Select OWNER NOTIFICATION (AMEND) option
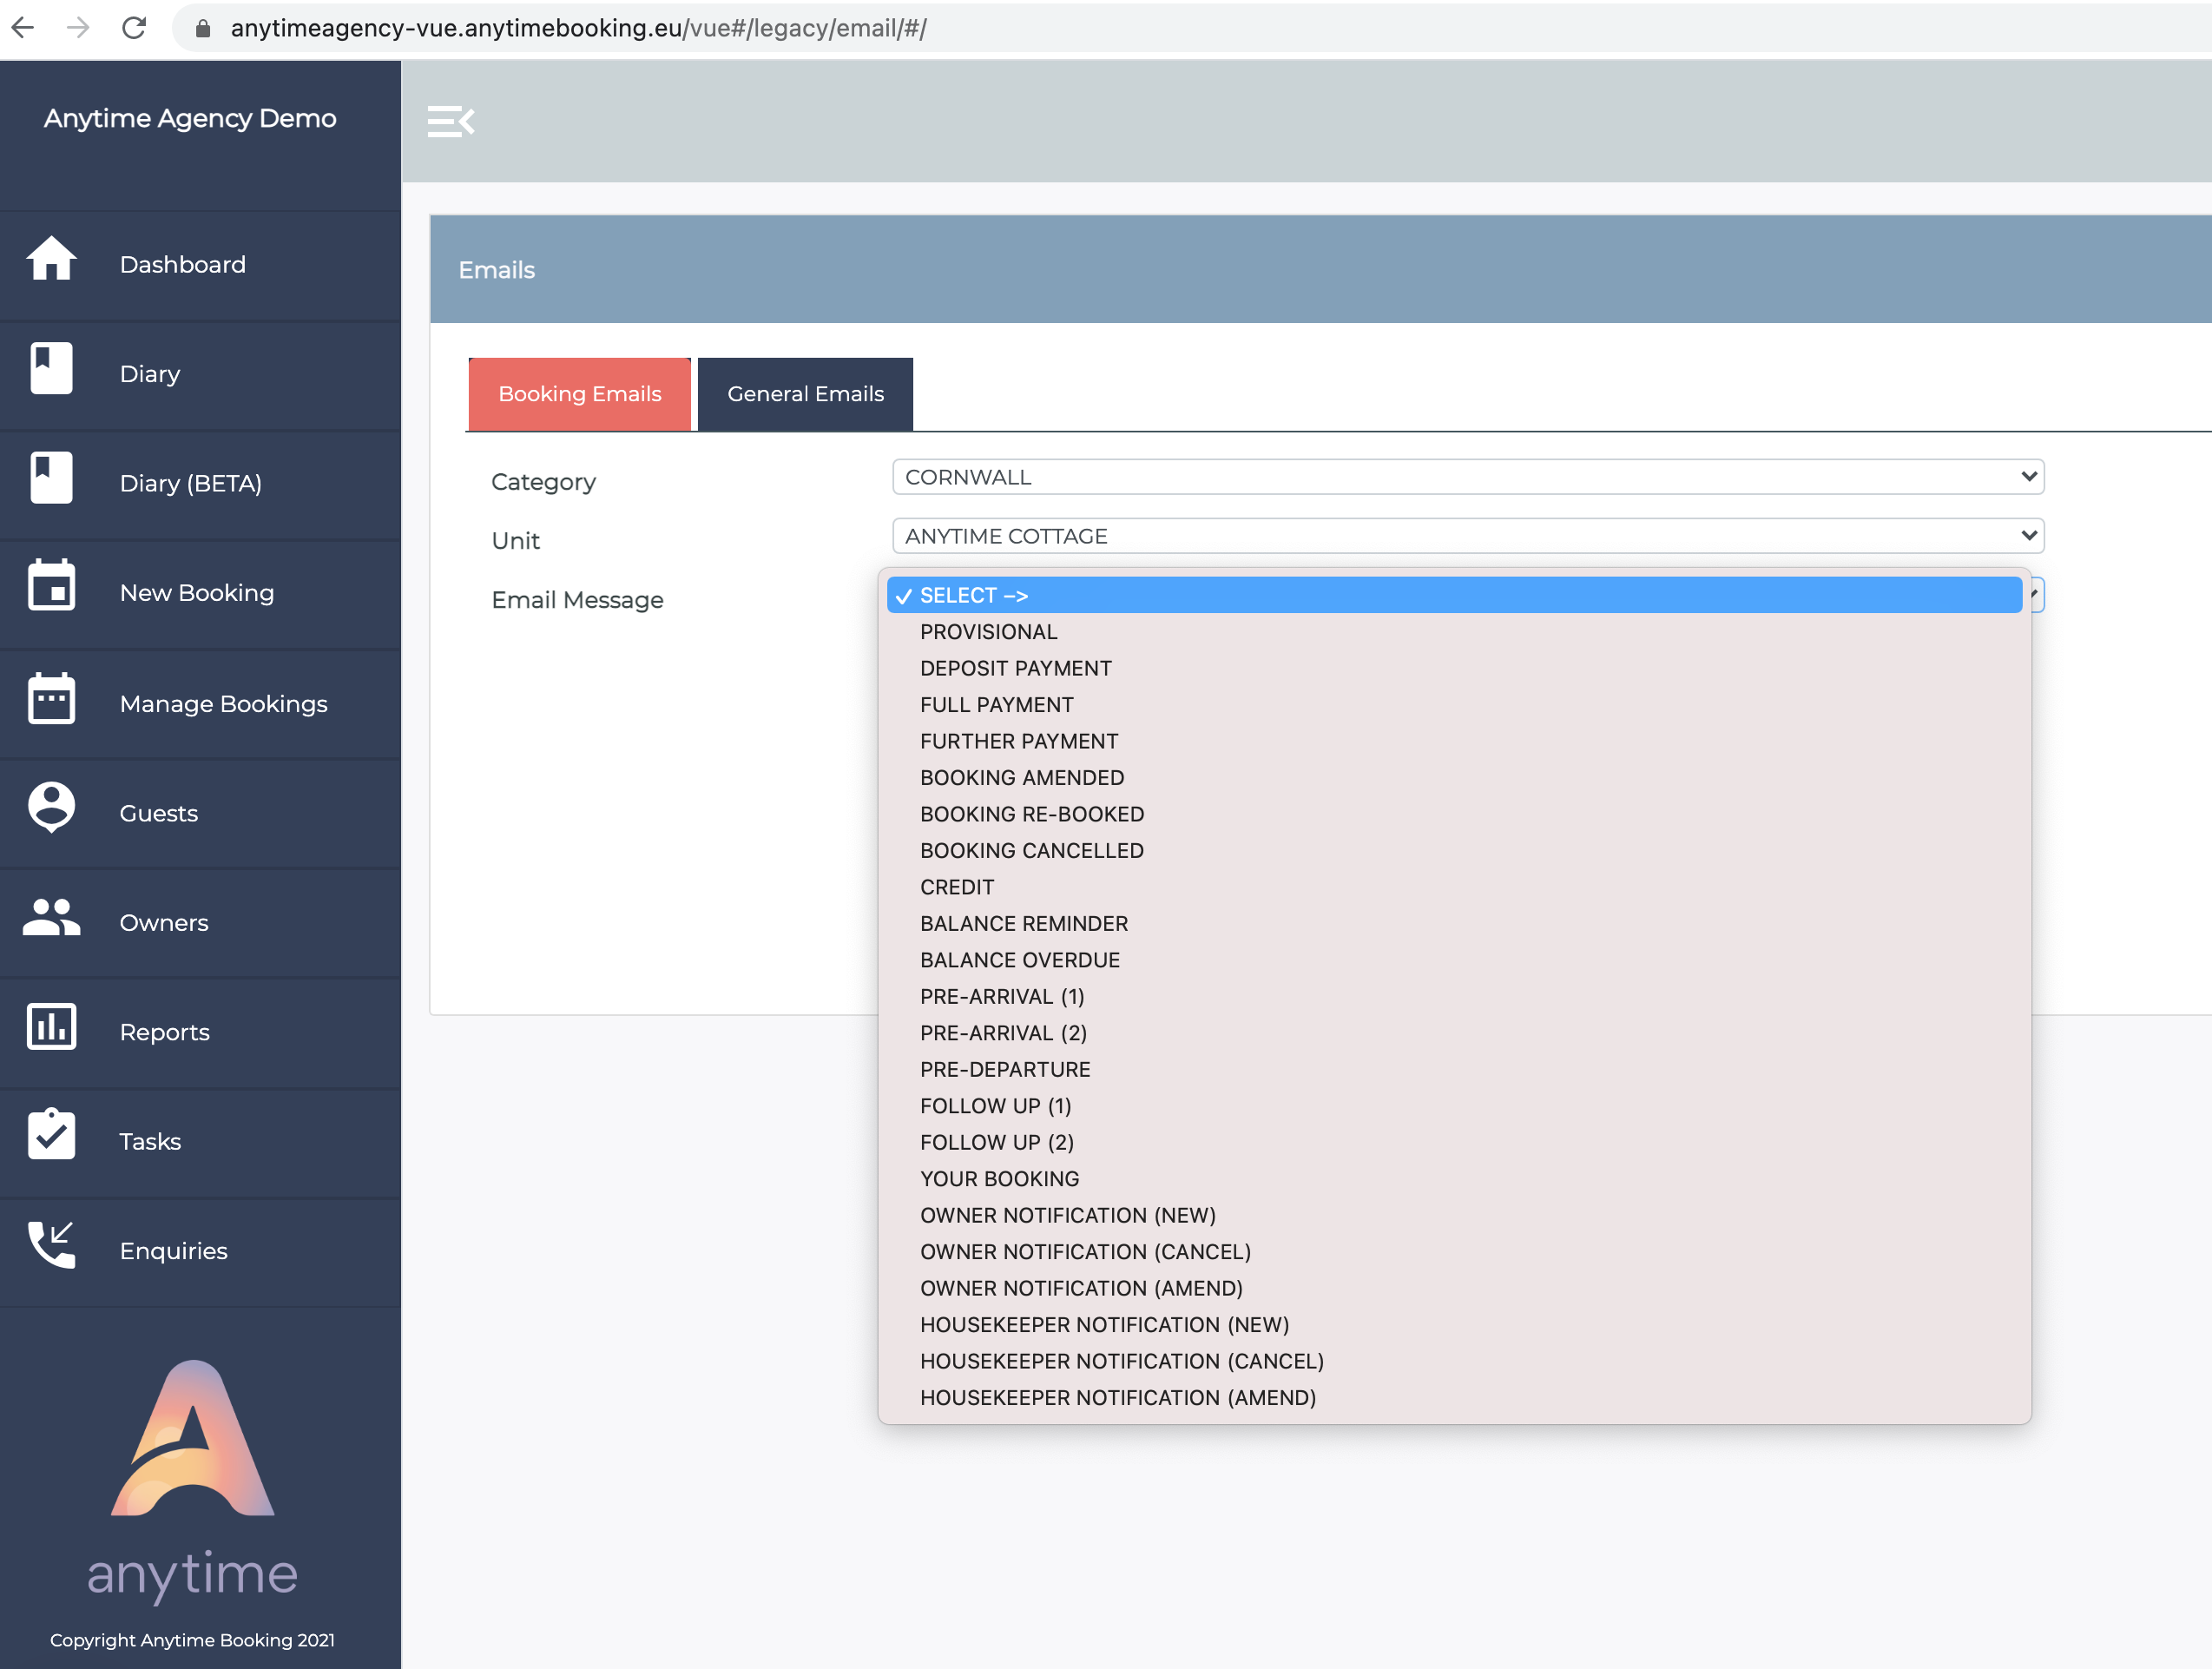Screen dimensions: 2212x1669 (1454, 1289)
